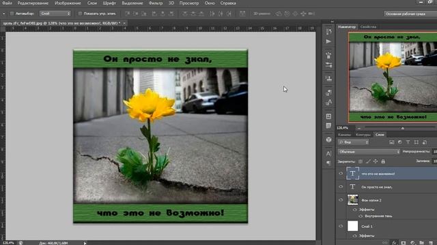Hide the 'Слой 1' layer
This screenshot has width=437, height=245.
coord(341,226)
